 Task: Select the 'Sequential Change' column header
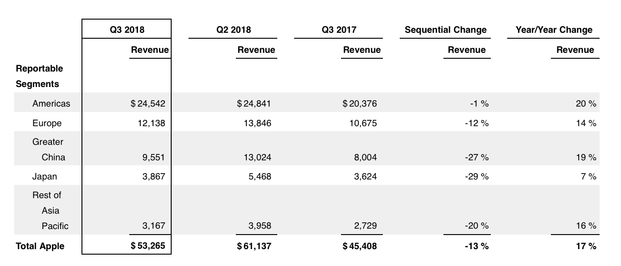point(446,30)
